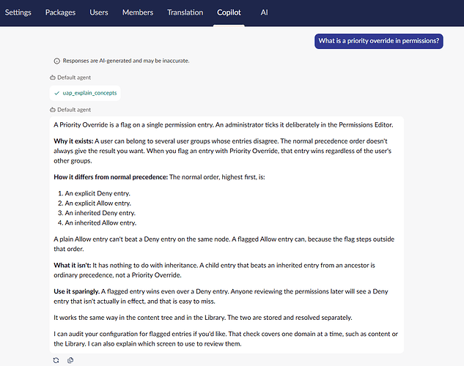Viewport: 464px width, 366px height.
Task: Click the agent icon above the response
Action: pyautogui.click(x=53, y=110)
